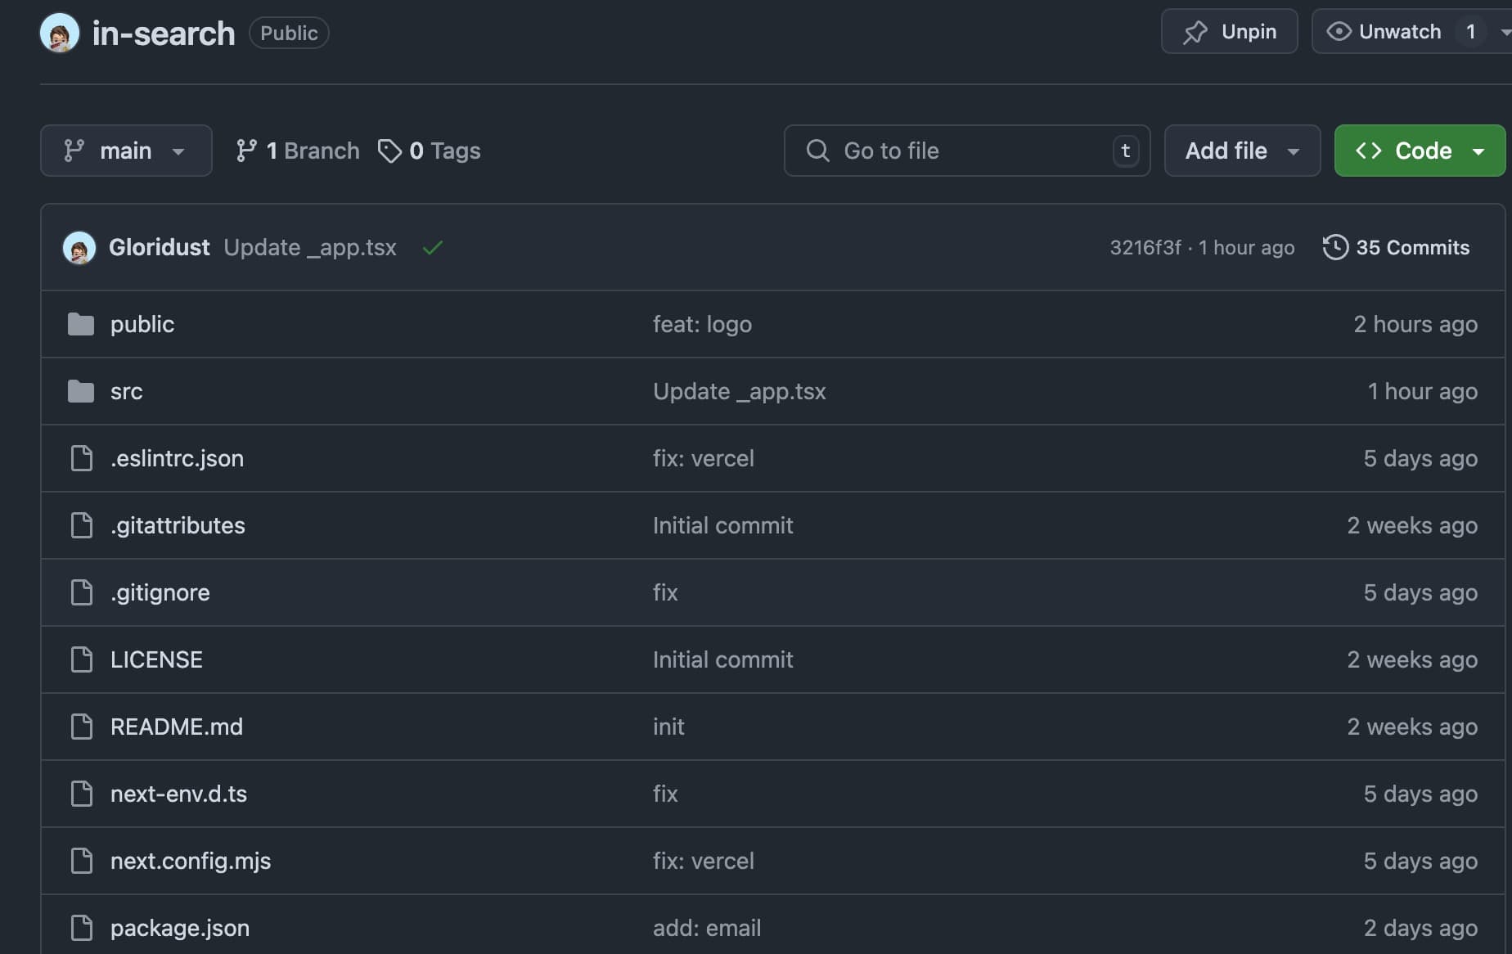Click the green check status icon
Screen dimensions: 1512x954
tap(433, 247)
